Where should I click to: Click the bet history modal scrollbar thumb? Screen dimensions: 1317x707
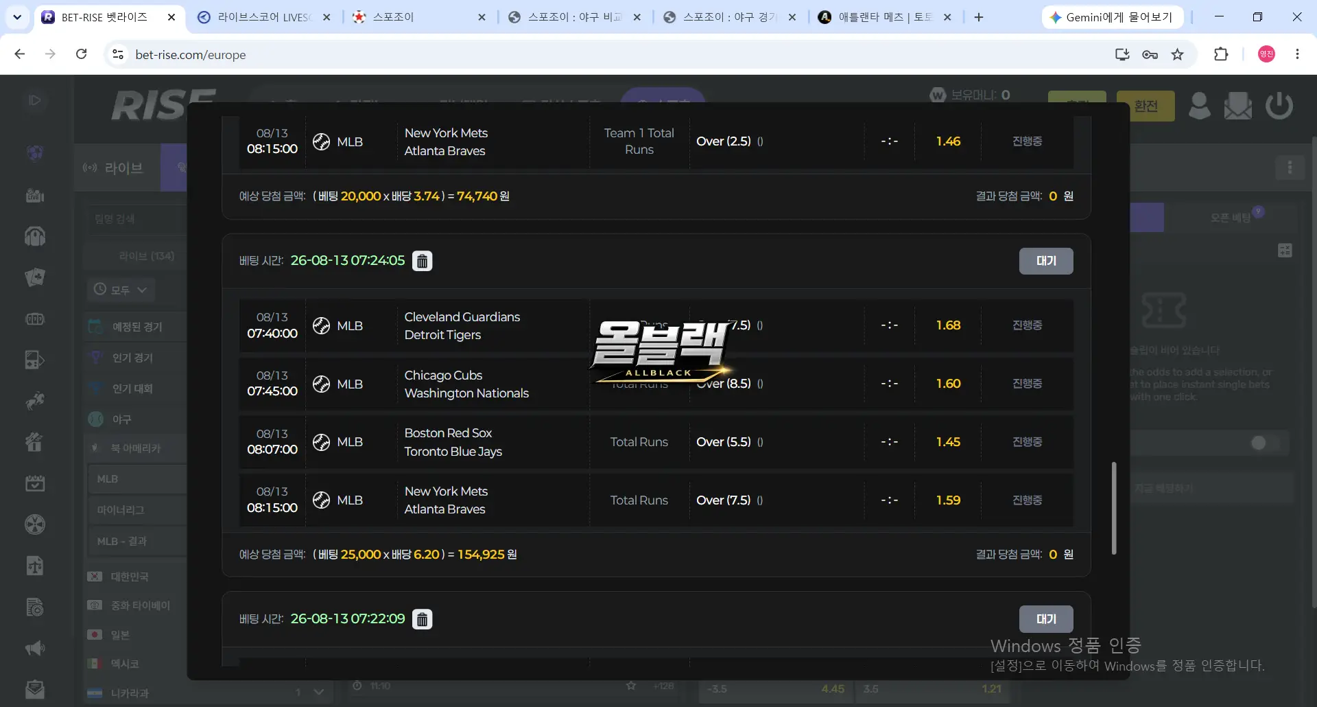pyautogui.click(x=1114, y=508)
